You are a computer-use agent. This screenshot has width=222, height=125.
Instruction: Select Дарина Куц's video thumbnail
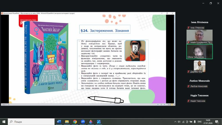199,67
